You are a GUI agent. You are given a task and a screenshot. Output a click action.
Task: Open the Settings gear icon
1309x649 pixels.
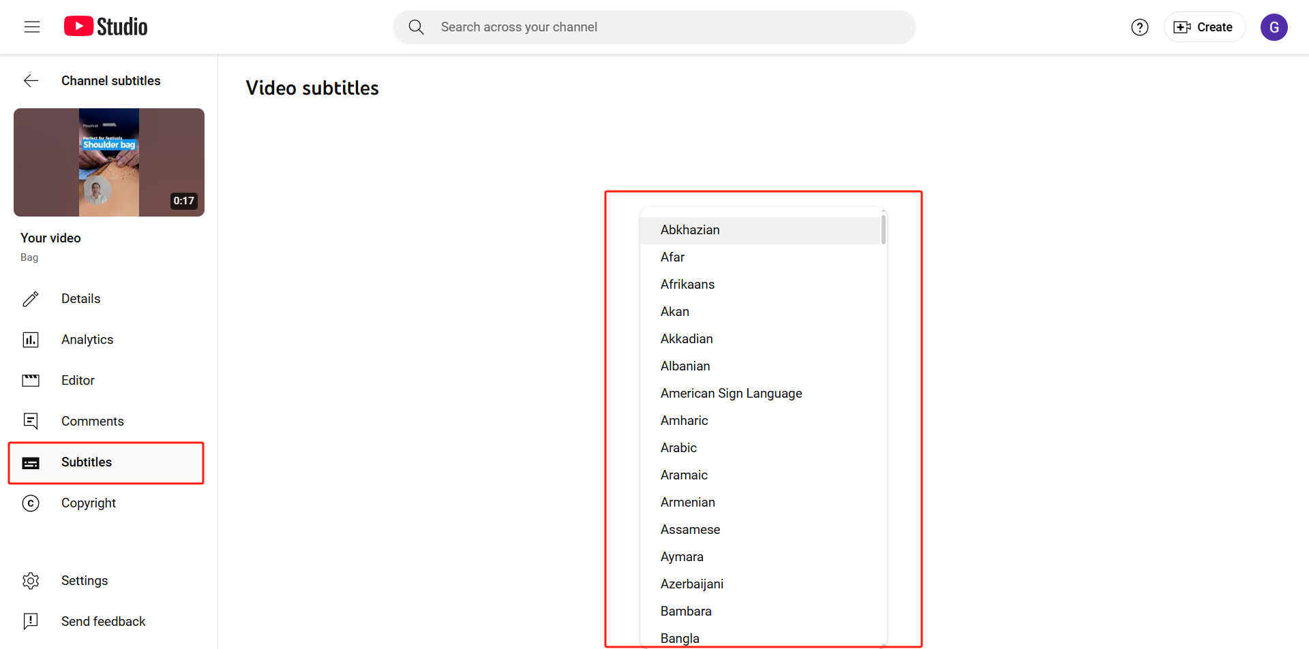pos(31,580)
